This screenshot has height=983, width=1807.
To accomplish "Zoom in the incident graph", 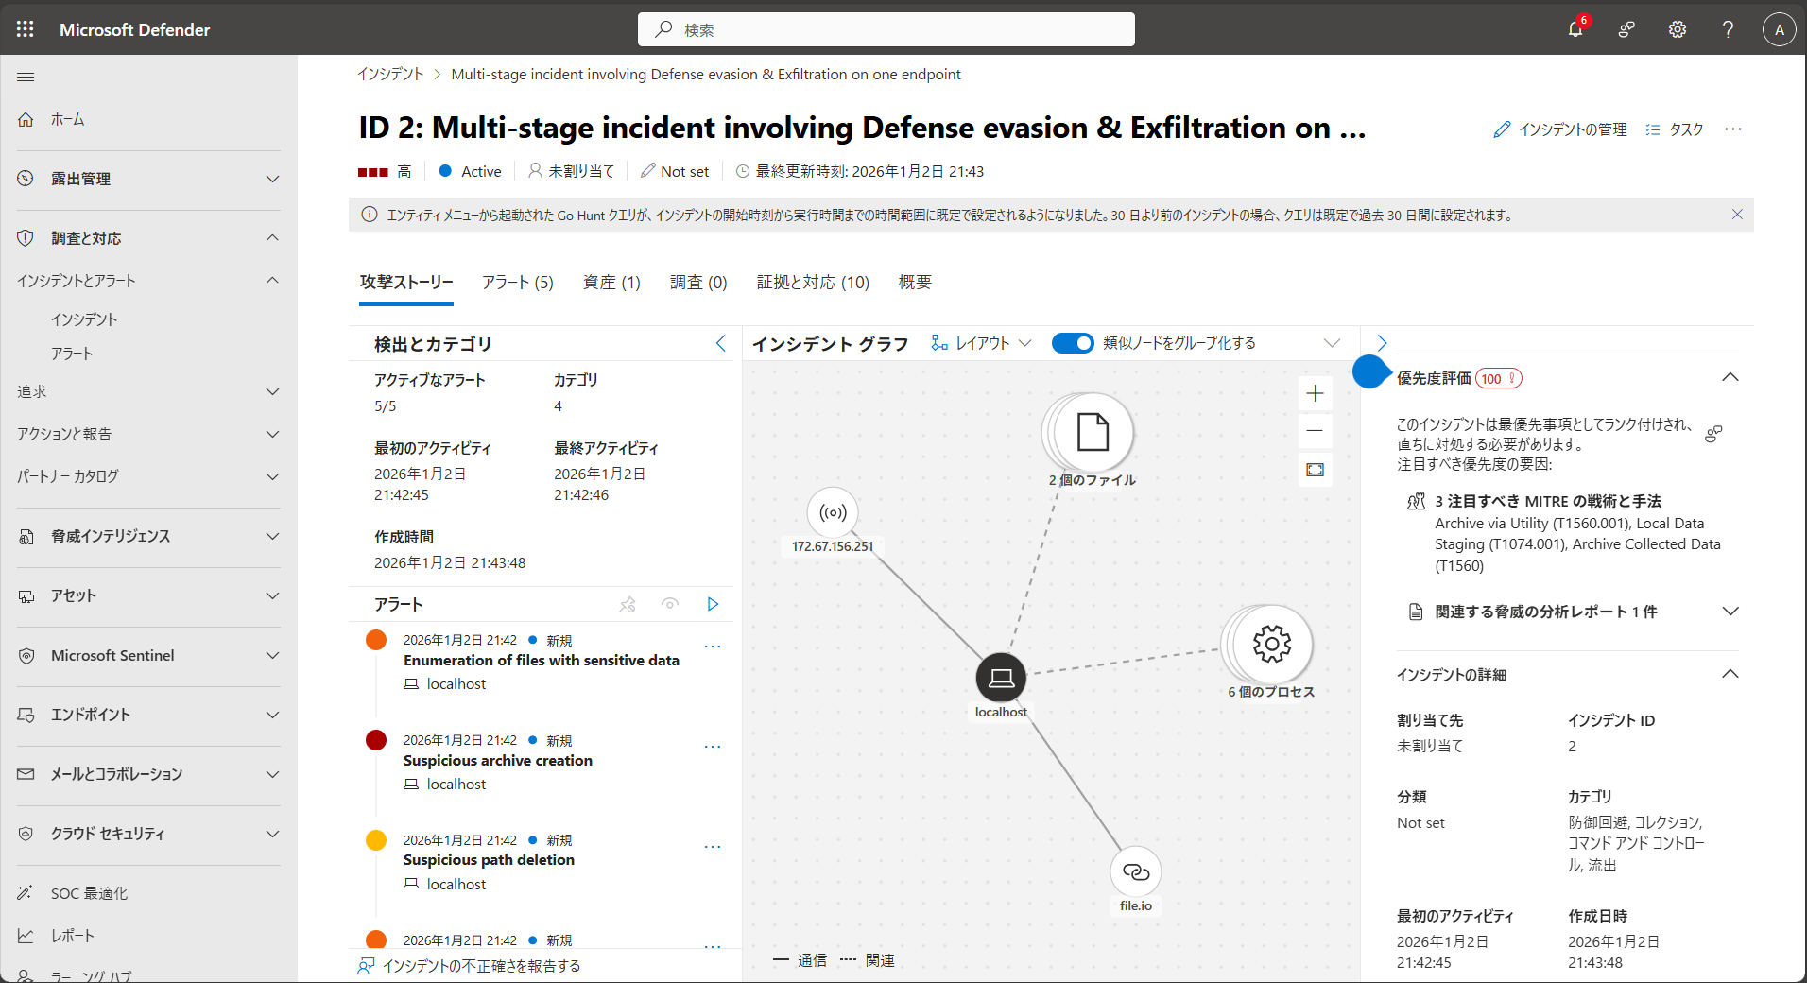I will [x=1315, y=393].
